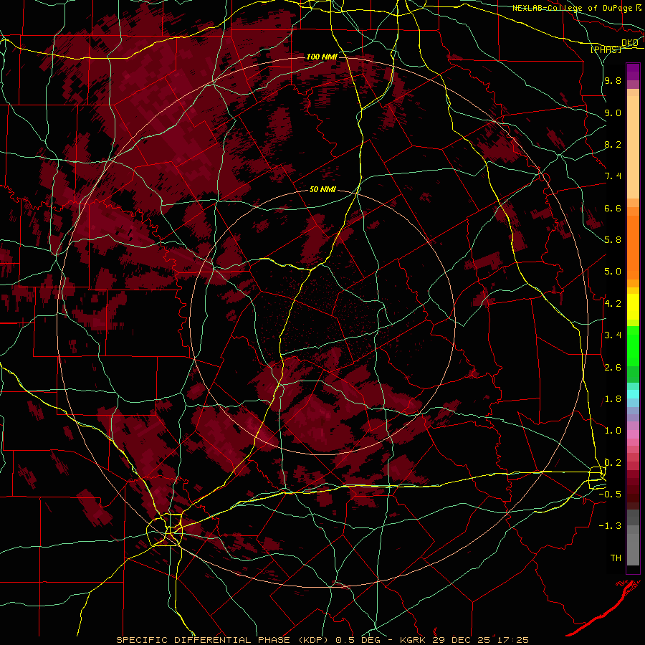This screenshot has height=645, width=645.
Task: Click the bright green segment of the color bar
Action: (633, 345)
